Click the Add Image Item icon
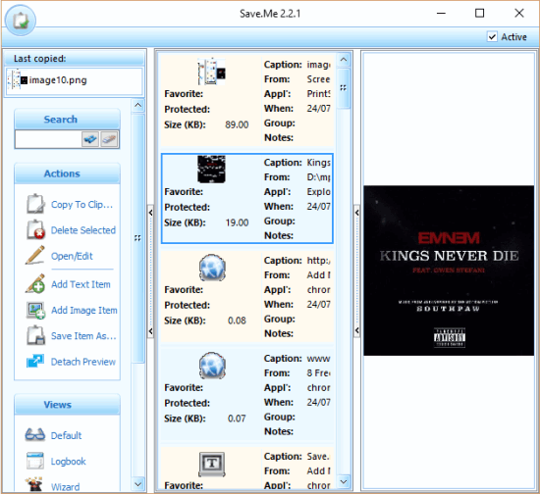The image size is (540, 494). pyautogui.click(x=35, y=310)
